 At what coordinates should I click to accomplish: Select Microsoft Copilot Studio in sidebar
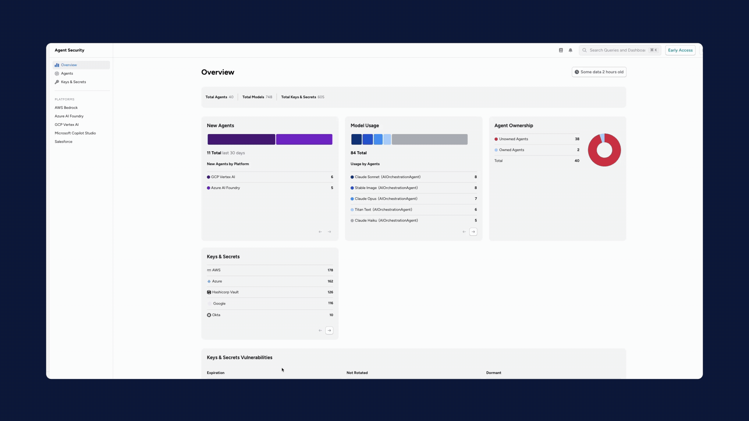tap(75, 133)
